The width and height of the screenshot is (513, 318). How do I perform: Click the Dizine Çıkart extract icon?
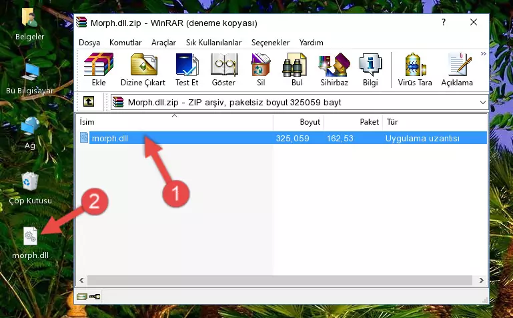[x=143, y=69]
